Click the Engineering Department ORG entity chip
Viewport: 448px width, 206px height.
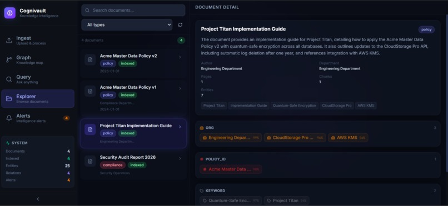pyautogui.click(x=231, y=138)
